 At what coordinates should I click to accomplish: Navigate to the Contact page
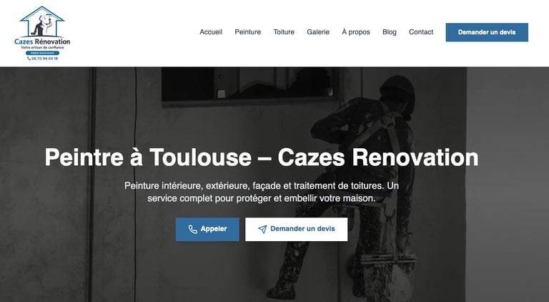[421, 32]
